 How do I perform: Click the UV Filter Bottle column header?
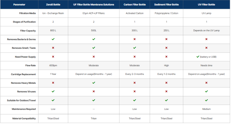coord(206,5)
